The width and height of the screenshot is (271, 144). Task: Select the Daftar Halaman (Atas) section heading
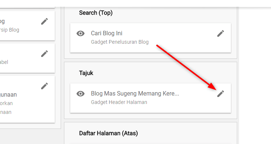pyautogui.click(x=108, y=133)
